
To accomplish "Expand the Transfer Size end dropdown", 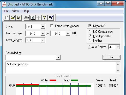I will tap(68, 33).
